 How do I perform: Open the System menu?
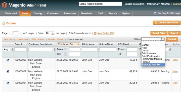click(126, 13)
